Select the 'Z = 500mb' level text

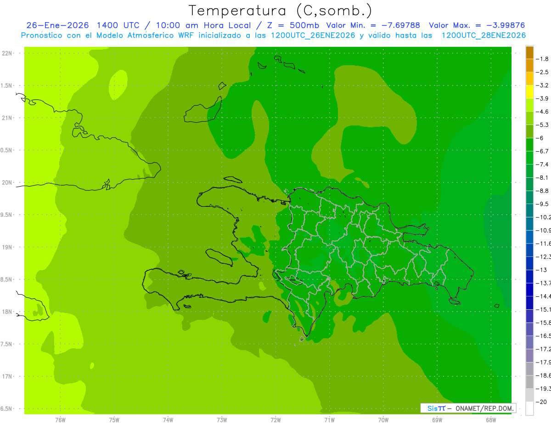(x=293, y=25)
